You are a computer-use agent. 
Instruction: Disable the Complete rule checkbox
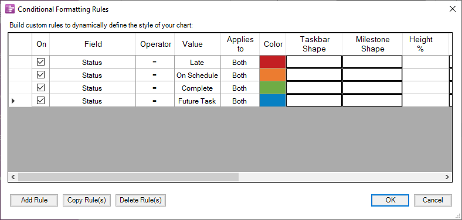(x=40, y=88)
